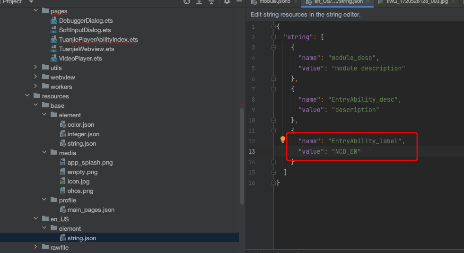Expand the utils folder
Image resolution: width=464 pixels, height=253 pixels.
35,68
